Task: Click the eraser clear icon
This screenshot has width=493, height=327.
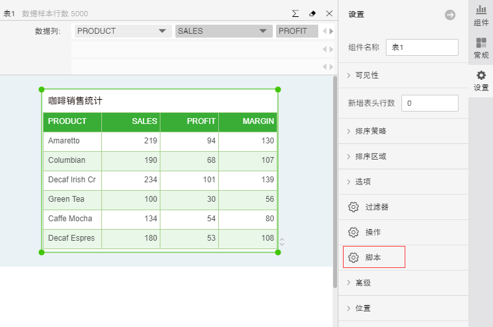Action: [312, 13]
